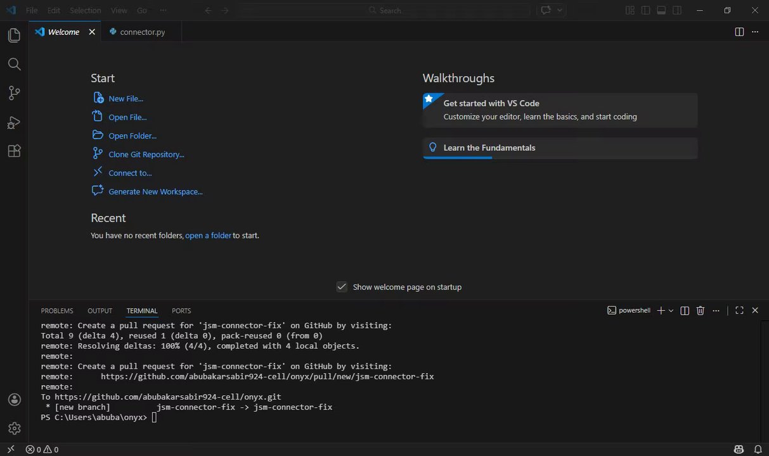Image resolution: width=769 pixels, height=456 pixels.
Task: Open Learn the Fundamentals walkthrough
Action: (x=560, y=148)
